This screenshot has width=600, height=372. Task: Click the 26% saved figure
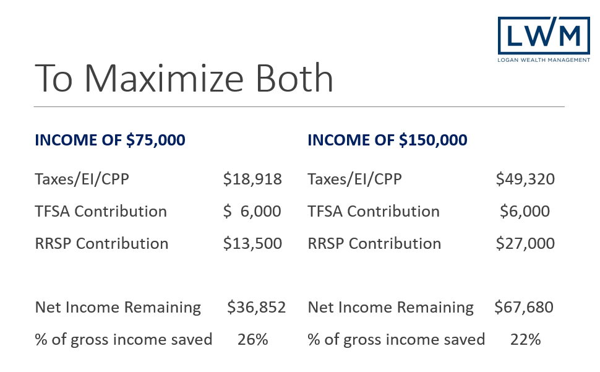coord(253,339)
